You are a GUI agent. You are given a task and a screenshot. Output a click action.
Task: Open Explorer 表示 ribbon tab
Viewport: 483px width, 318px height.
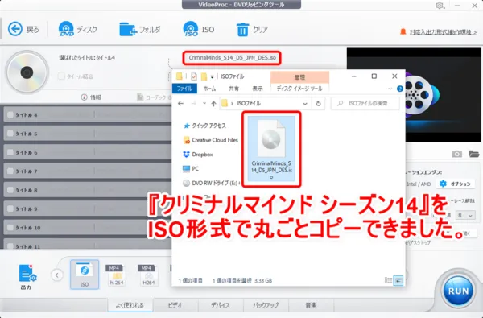coord(258,89)
